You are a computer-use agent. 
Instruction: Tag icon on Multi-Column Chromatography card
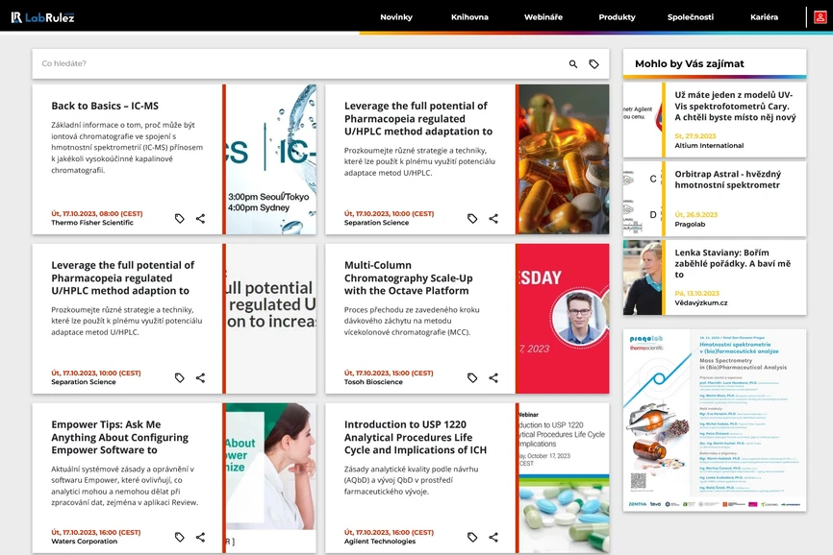(x=472, y=377)
